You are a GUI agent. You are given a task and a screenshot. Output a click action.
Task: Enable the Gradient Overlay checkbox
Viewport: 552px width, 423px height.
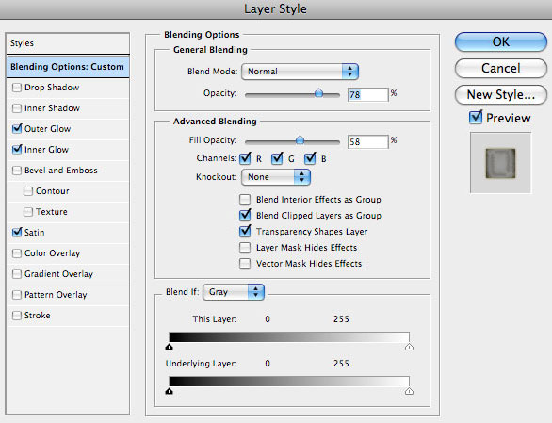(x=17, y=274)
